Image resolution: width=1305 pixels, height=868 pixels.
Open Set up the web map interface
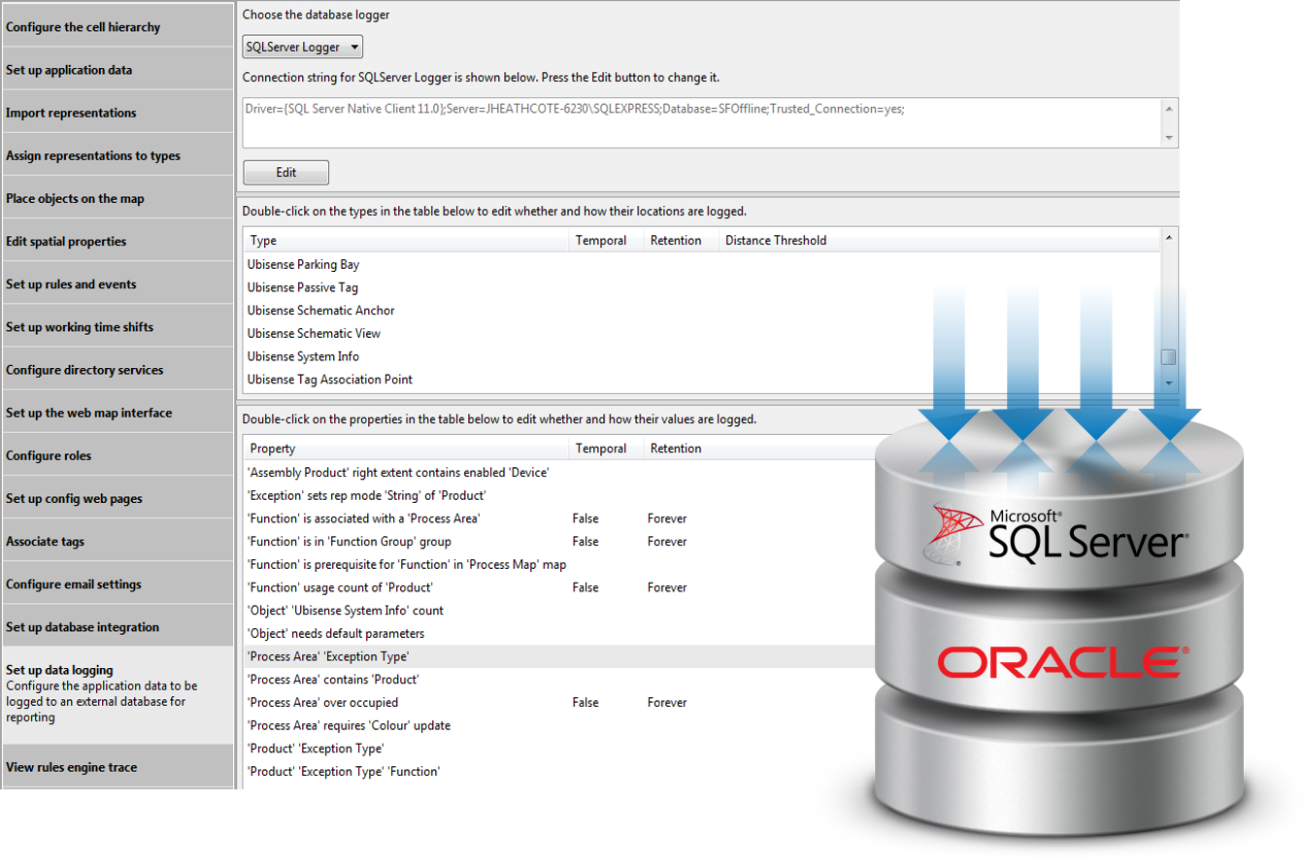(x=117, y=413)
